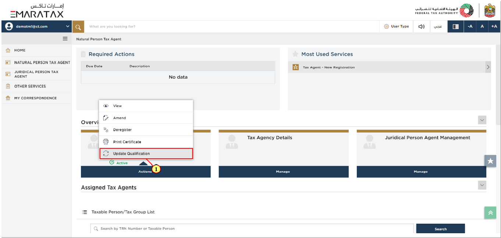Select View from the actions menu
Viewport: 501px width, 238px height.
[146, 106]
